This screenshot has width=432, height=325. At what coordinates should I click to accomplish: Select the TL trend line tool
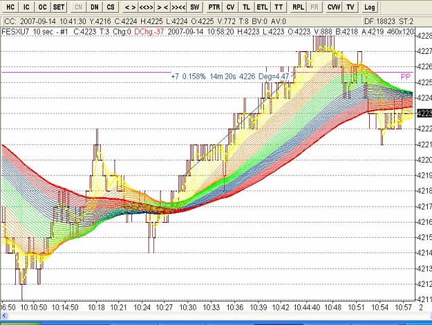(x=246, y=7)
